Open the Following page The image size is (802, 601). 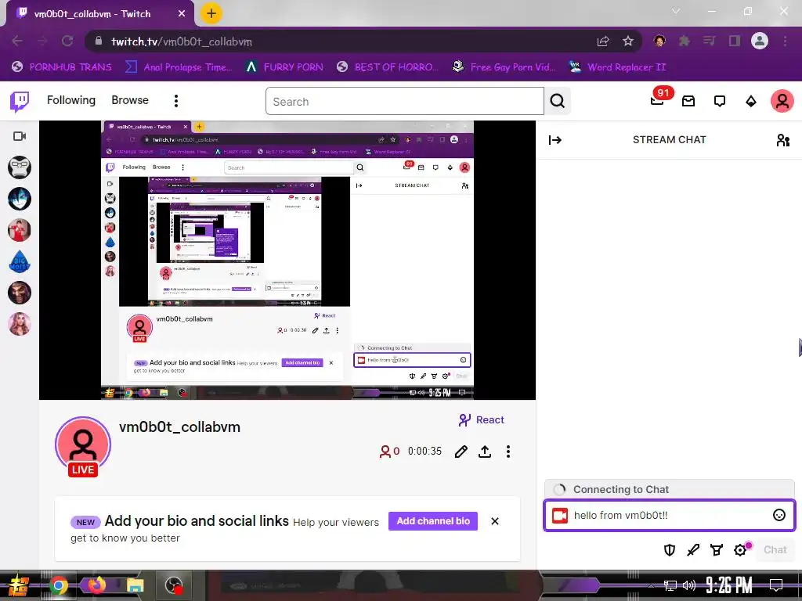[x=71, y=100]
